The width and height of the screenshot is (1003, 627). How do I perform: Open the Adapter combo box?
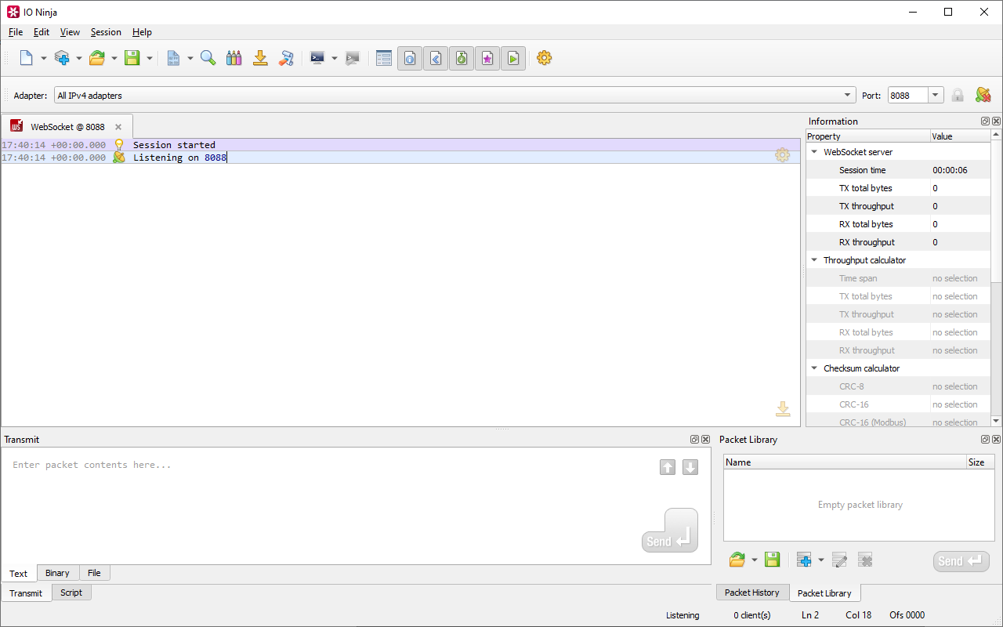(x=454, y=96)
